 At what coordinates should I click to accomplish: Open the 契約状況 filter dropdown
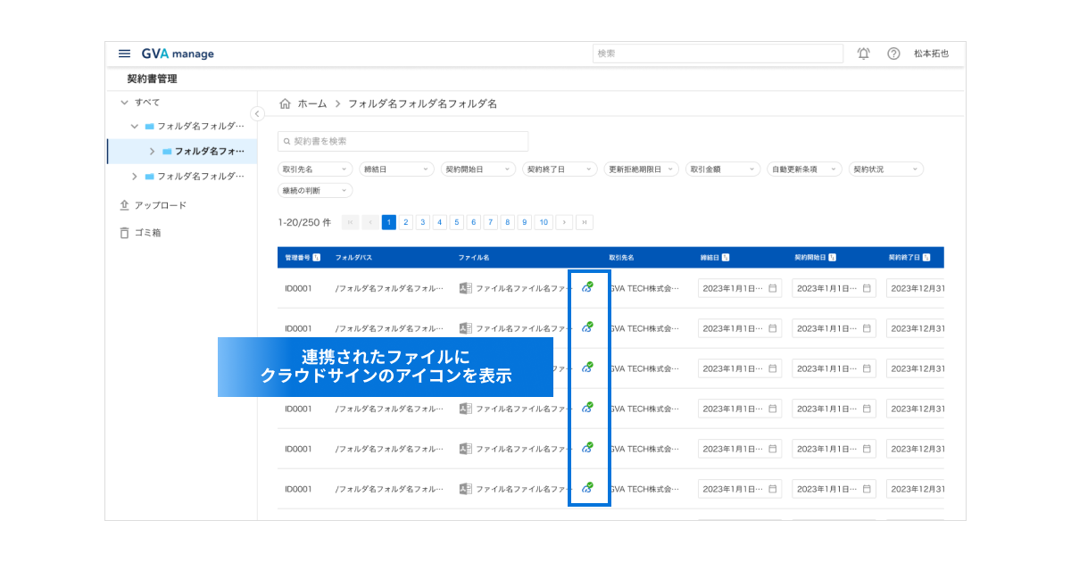(x=885, y=169)
